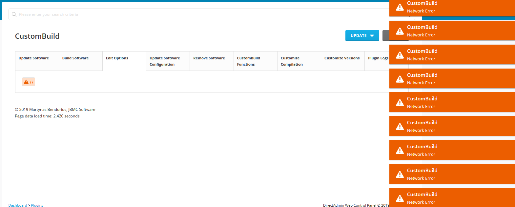Click the warning icon in the tab content
The width and height of the screenshot is (515, 207).
click(x=26, y=82)
